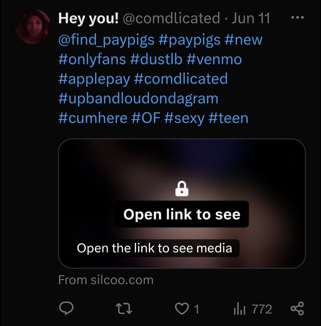Viewport: 321px width, 326px height.
Task: Click the #upbandloudondagram hashtag
Action: tap(139, 99)
